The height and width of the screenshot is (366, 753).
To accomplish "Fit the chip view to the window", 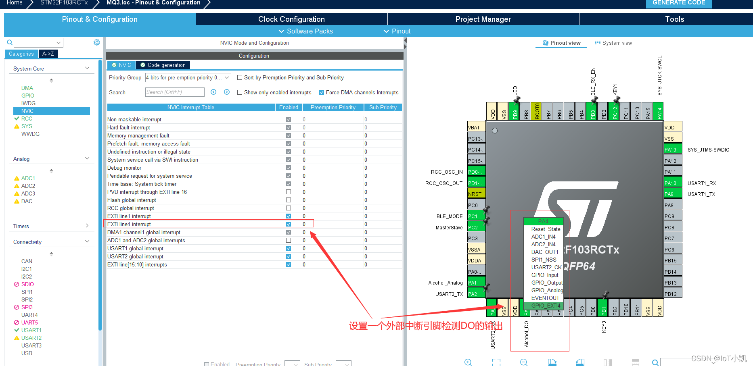I will [x=496, y=362].
